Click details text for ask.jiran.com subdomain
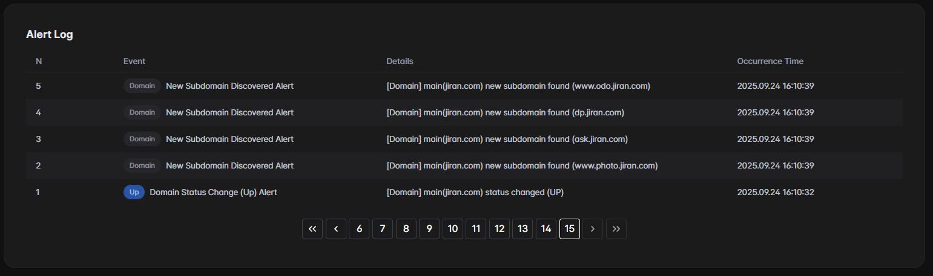 507,139
